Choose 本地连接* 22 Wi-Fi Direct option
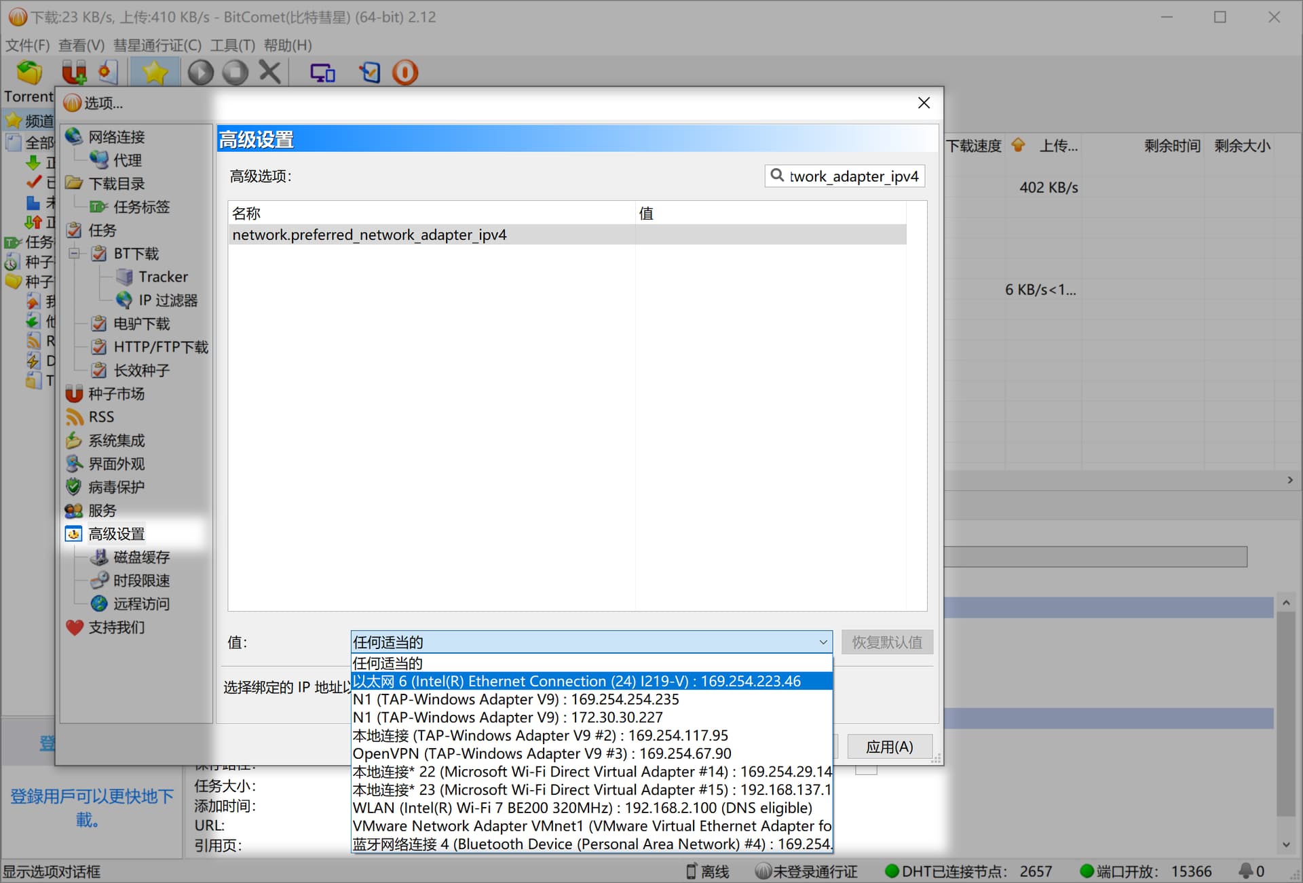 591,772
